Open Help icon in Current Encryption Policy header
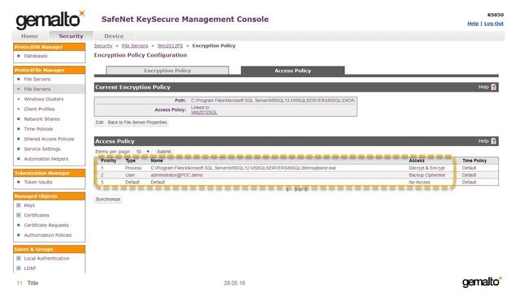This screenshot has height=292, width=520. (x=493, y=87)
